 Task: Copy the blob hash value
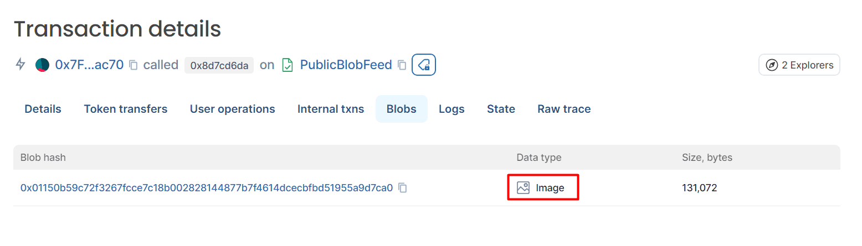click(403, 188)
